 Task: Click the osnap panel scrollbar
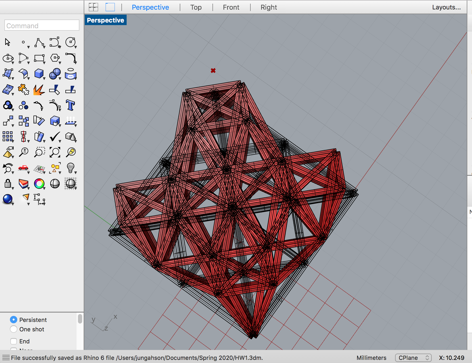tap(80, 319)
